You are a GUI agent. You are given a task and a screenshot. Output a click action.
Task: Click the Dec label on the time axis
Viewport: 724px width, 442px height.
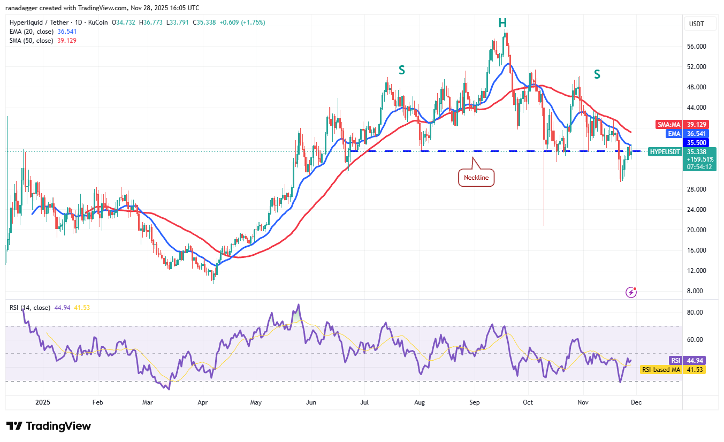tap(636, 402)
